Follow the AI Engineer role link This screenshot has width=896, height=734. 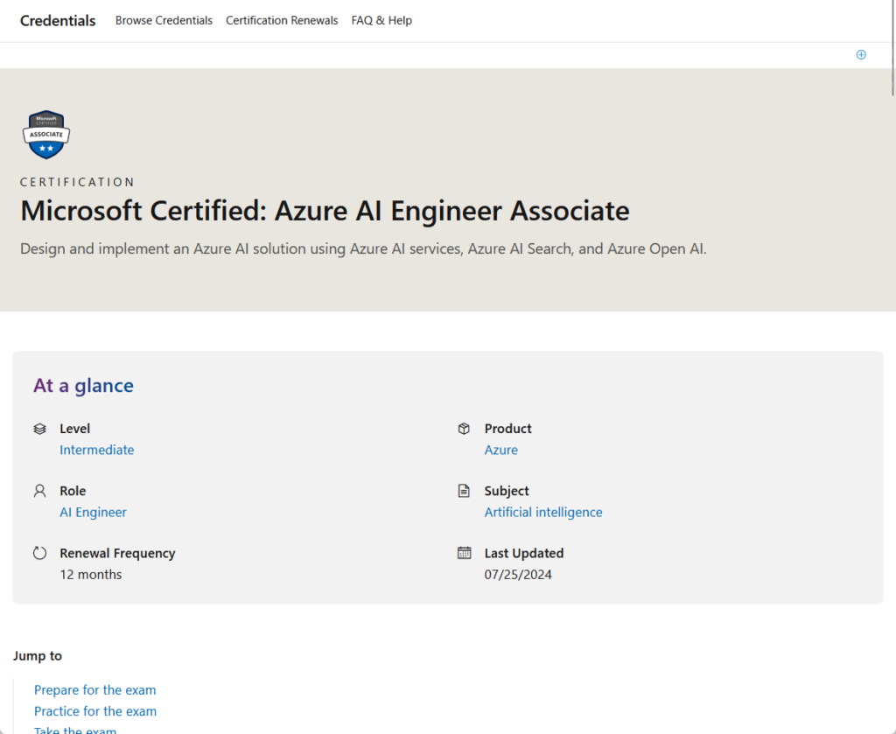[x=93, y=513]
